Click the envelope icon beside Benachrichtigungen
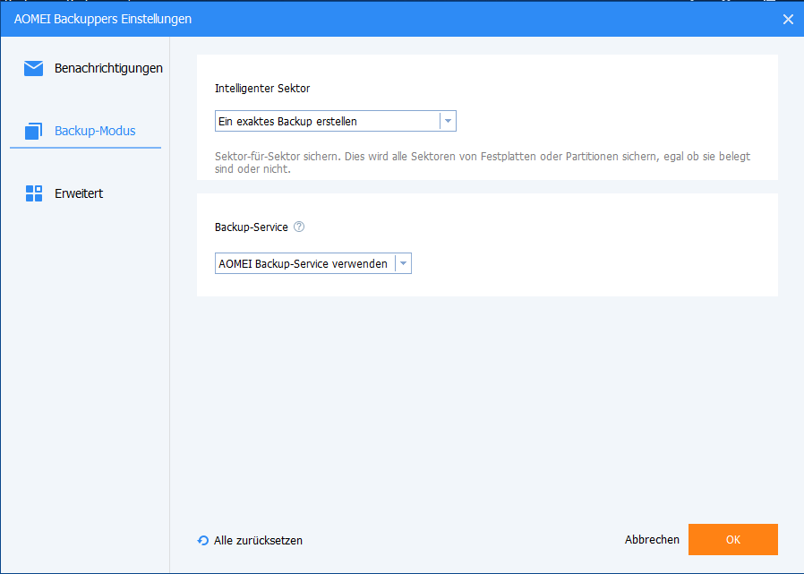The width and height of the screenshot is (804, 574). pos(33,68)
